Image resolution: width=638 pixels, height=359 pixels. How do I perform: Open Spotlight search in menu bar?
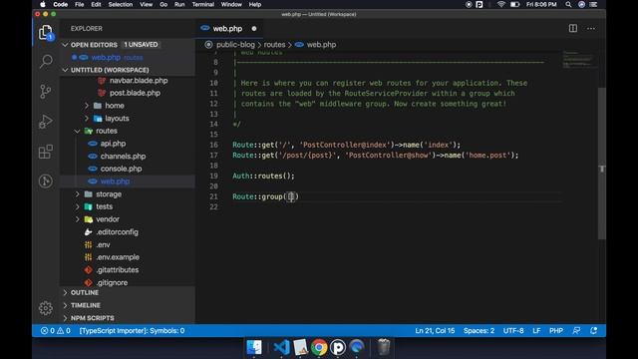tap(568, 4)
